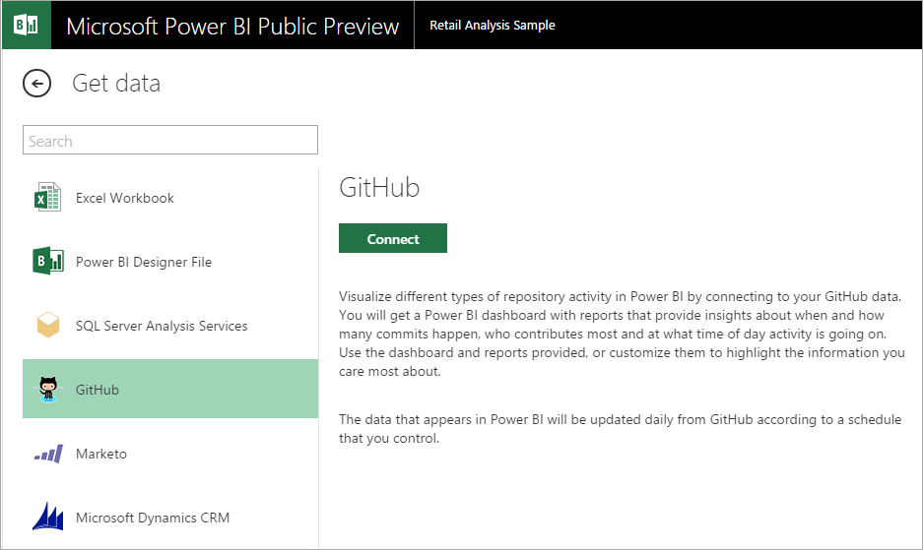Select the Microsoft Dynamics CRM label
The height and width of the screenshot is (550, 923).
click(x=153, y=518)
